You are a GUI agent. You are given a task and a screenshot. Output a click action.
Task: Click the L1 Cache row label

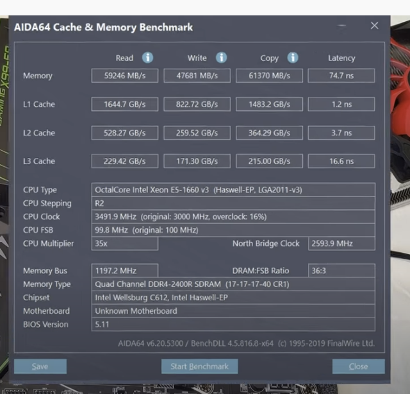39,104
